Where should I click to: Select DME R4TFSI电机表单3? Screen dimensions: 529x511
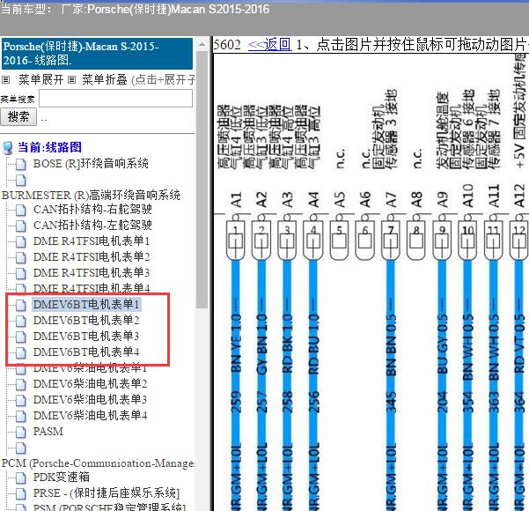point(91,272)
